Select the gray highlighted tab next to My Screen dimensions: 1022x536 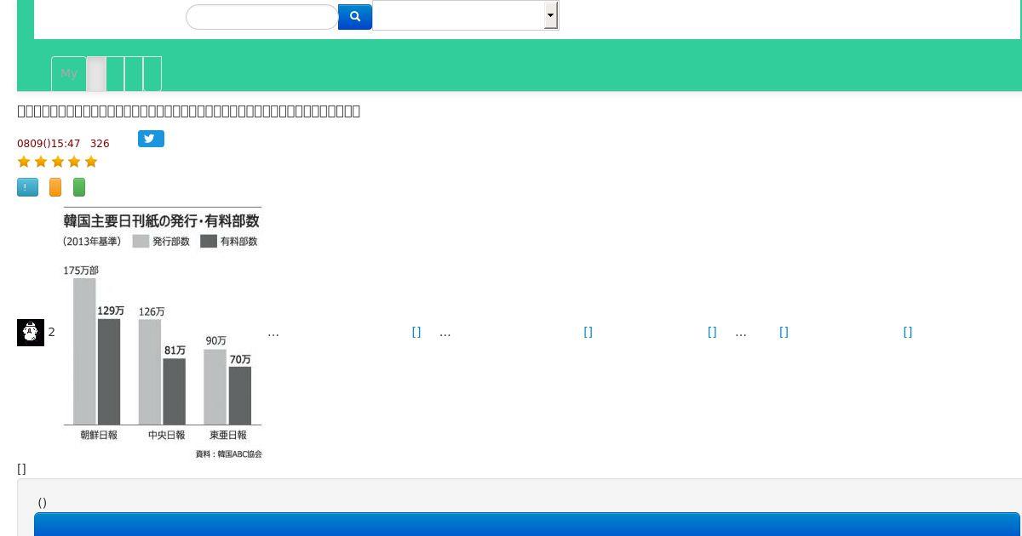tap(96, 74)
